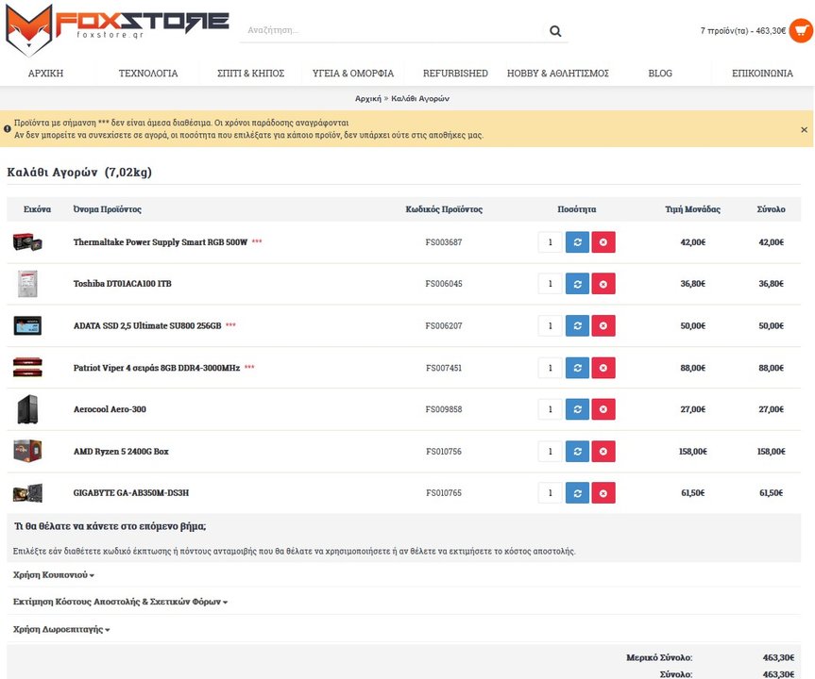Viewport: 815px width, 679px height.
Task: Open ΕΠΙΚΟΙΝΩΝΙΑ menu item
Action: point(762,74)
